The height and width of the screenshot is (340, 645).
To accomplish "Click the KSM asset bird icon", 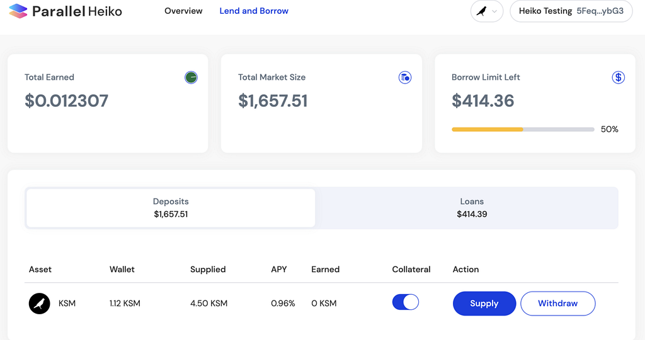I will [39, 304].
